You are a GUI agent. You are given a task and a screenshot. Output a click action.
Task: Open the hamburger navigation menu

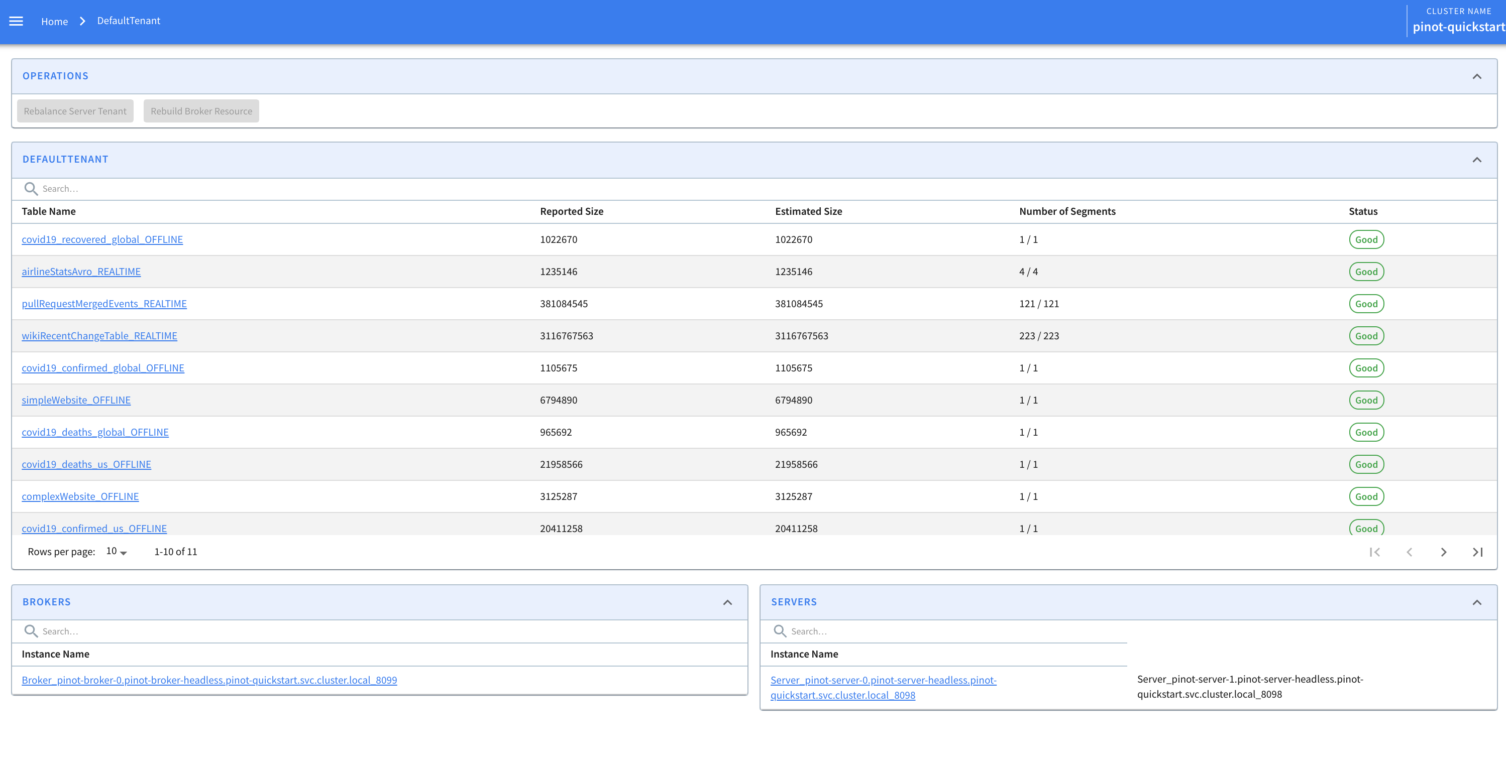coord(17,21)
